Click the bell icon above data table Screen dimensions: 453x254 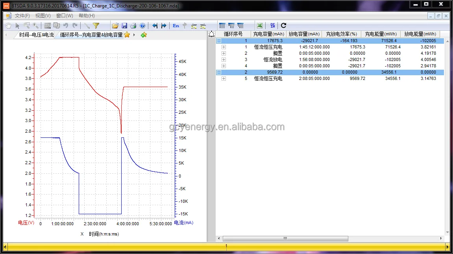pyautogui.click(x=212, y=34)
